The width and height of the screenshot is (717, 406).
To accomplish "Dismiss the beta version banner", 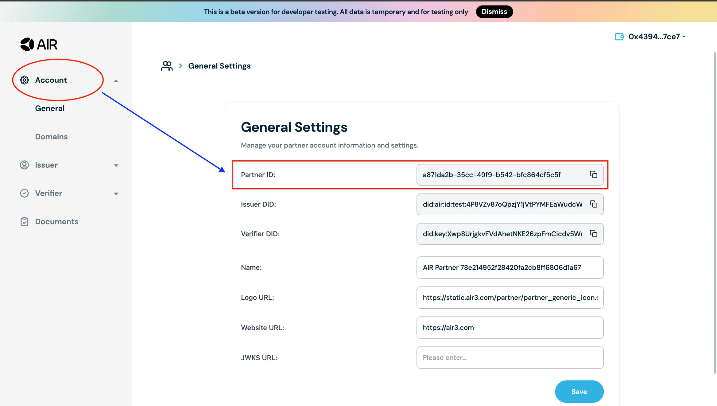I will (x=494, y=12).
